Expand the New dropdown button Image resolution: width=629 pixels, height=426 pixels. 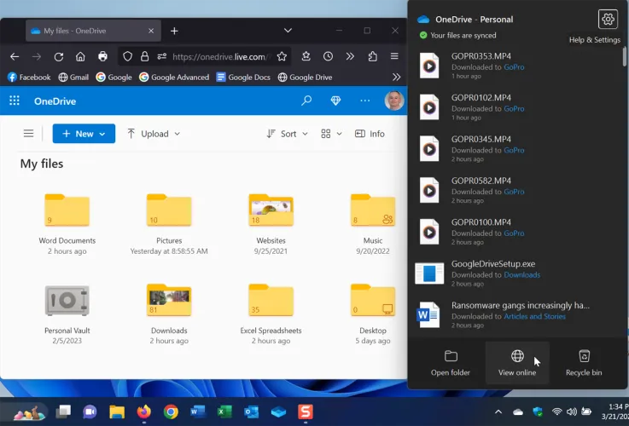click(84, 134)
